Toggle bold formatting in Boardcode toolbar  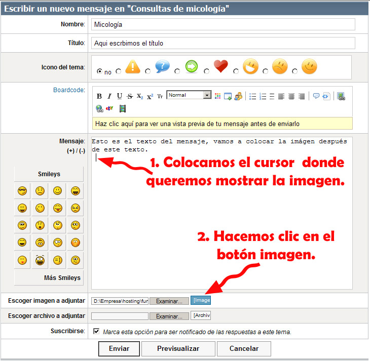click(x=99, y=96)
